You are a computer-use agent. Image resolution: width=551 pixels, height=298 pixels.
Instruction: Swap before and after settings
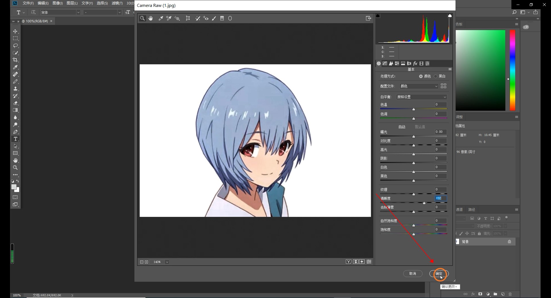click(356, 262)
